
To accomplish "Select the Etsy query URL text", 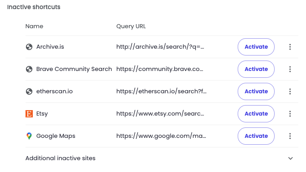I will (160, 114).
